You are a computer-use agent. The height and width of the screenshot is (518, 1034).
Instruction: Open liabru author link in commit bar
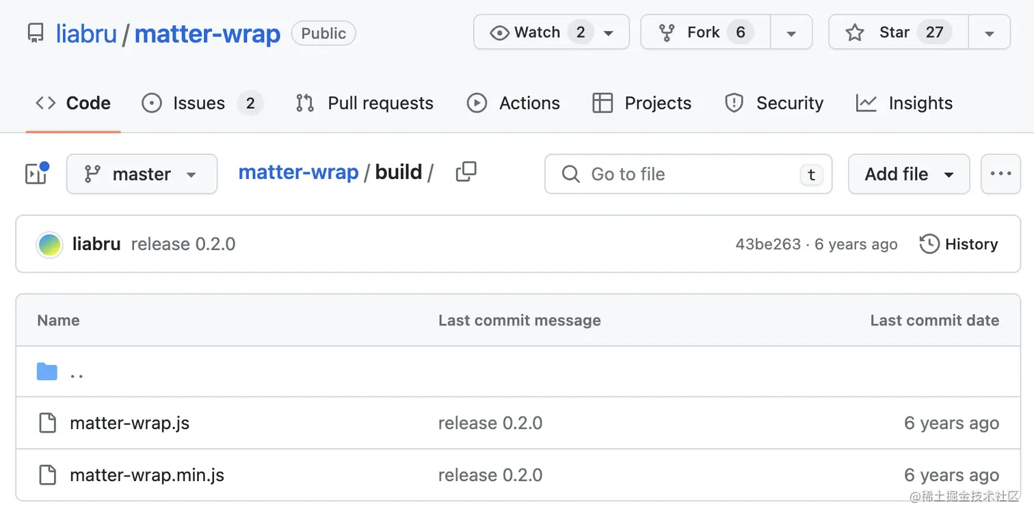click(x=96, y=244)
